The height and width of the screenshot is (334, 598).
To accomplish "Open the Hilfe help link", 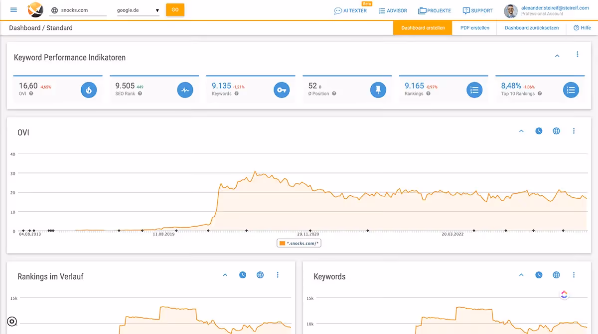I will (x=582, y=28).
